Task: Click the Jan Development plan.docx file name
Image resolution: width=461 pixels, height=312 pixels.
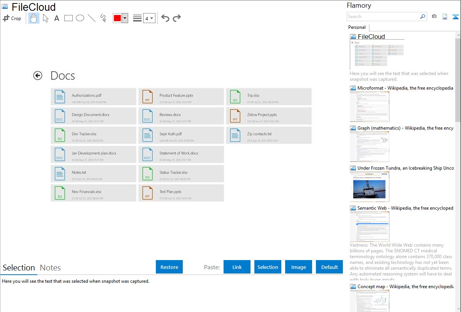Action: pyautogui.click(x=94, y=153)
